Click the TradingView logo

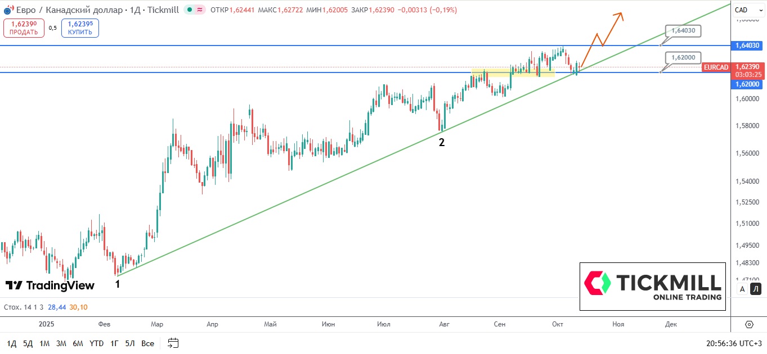(50, 285)
